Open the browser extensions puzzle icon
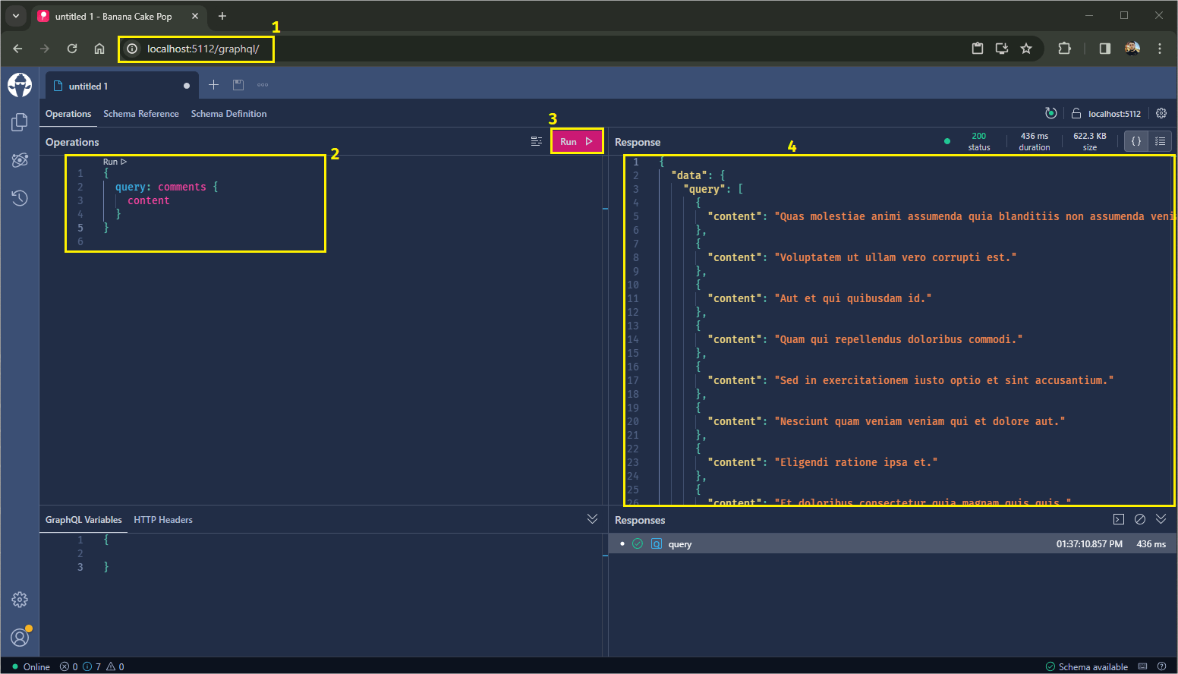 (1064, 49)
